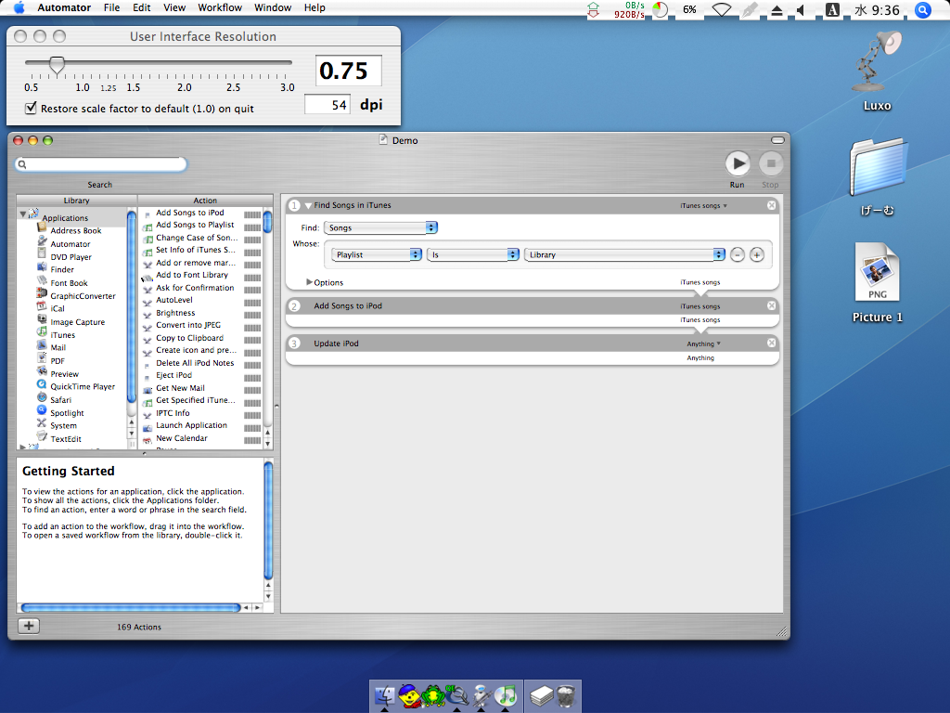
Task: Toggle Restore scale factor on quit checkbox
Action: coord(31,109)
